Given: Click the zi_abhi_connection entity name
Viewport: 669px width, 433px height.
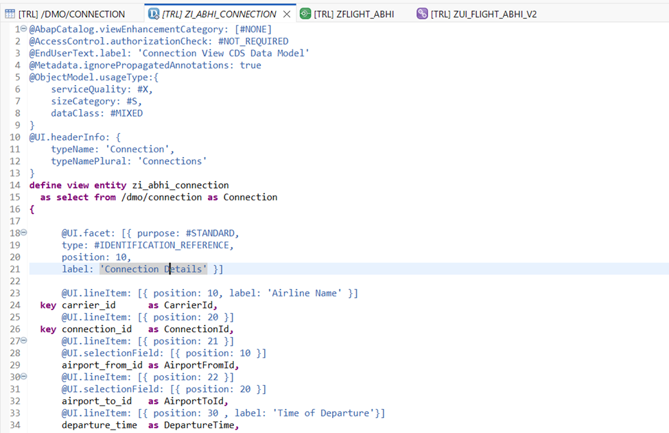Looking at the screenshot, I should point(180,185).
